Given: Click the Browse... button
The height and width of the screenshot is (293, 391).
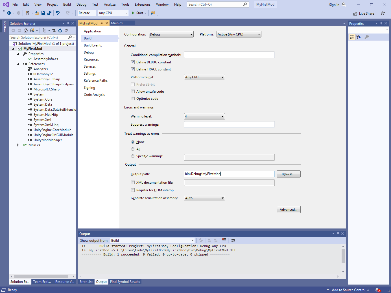Looking at the screenshot, I should [x=289, y=174].
